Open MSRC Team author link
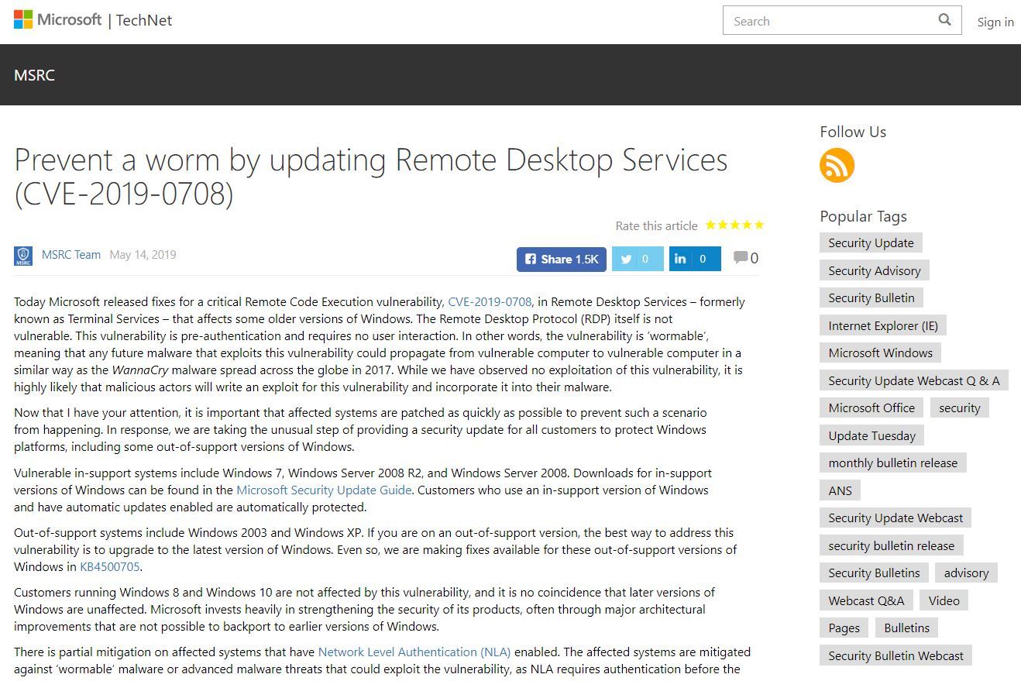The height and width of the screenshot is (681, 1021). coord(71,254)
